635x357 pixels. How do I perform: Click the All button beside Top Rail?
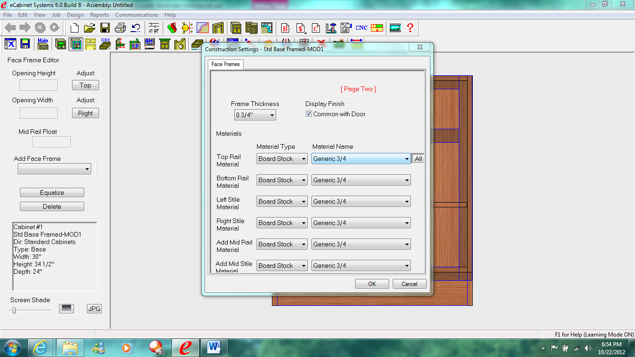tap(418, 159)
